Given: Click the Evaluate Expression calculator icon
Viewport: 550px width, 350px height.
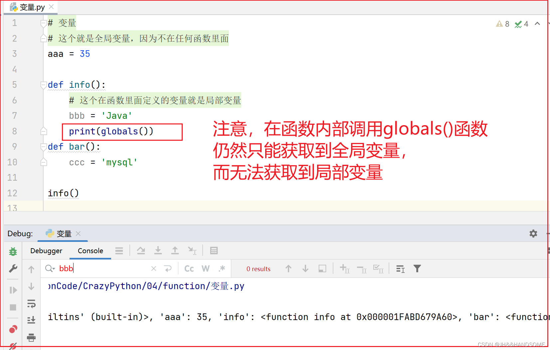Looking at the screenshot, I should [214, 251].
